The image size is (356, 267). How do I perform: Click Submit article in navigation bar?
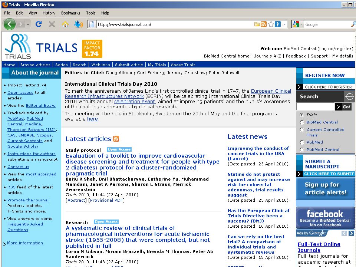click(129, 65)
